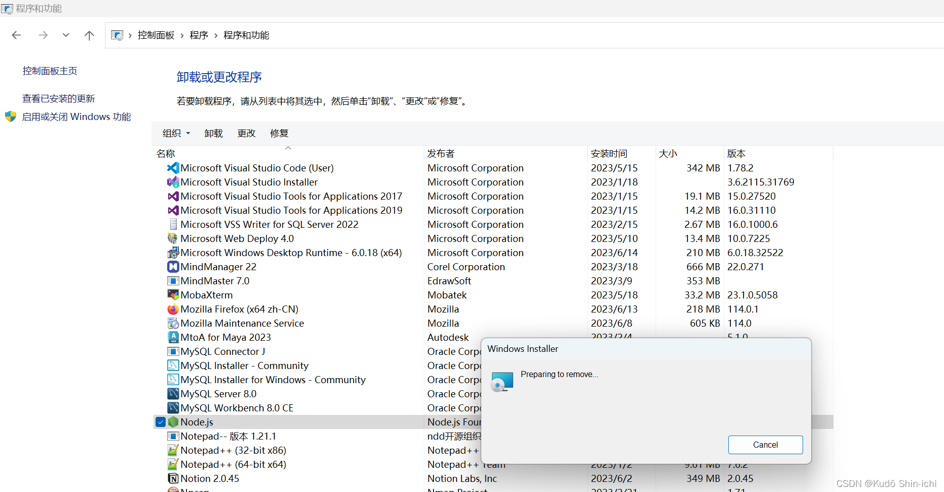Click Visual Studio Tools for Applications 2017 icon

pos(173,196)
